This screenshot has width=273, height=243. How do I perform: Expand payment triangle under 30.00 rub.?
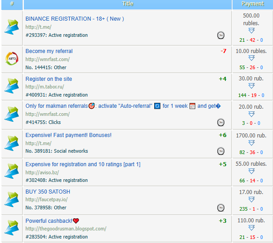251,86
